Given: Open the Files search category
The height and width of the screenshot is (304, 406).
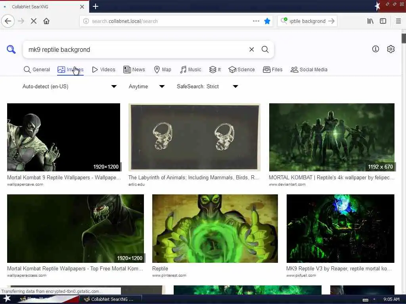Looking at the screenshot, I should tap(272, 70).
